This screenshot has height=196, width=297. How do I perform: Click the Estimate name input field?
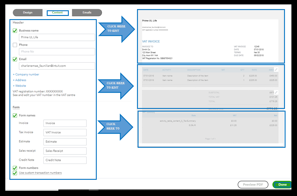[x=65, y=142]
